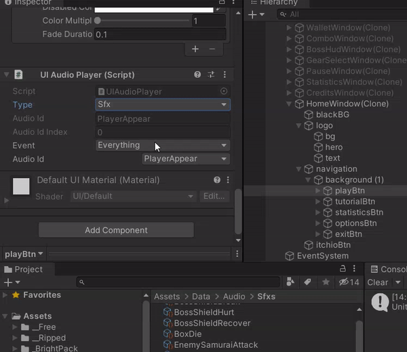The height and width of the screenshot is (352, 407).
Task: Navigate to Data in the breadcrumb
Action: coord(201,296)
